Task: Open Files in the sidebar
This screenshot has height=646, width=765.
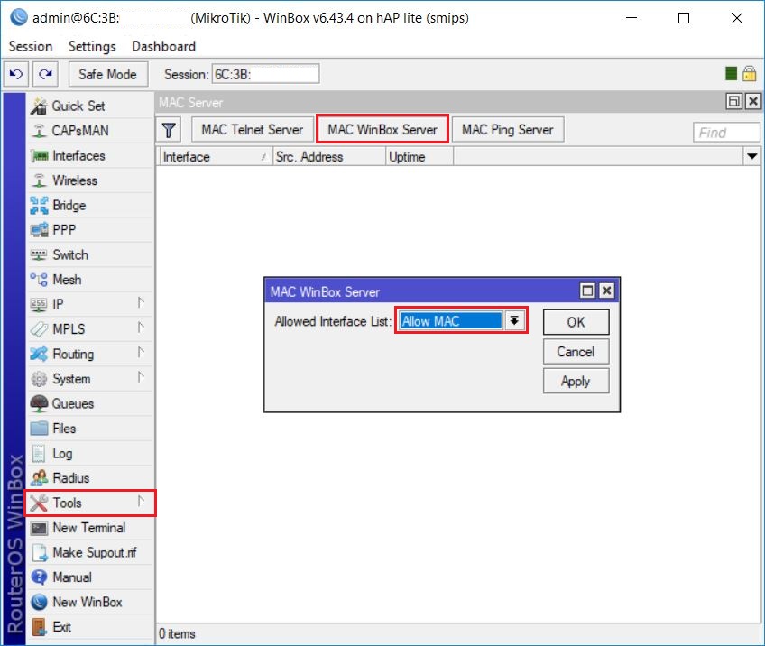Action: [91, 429]
